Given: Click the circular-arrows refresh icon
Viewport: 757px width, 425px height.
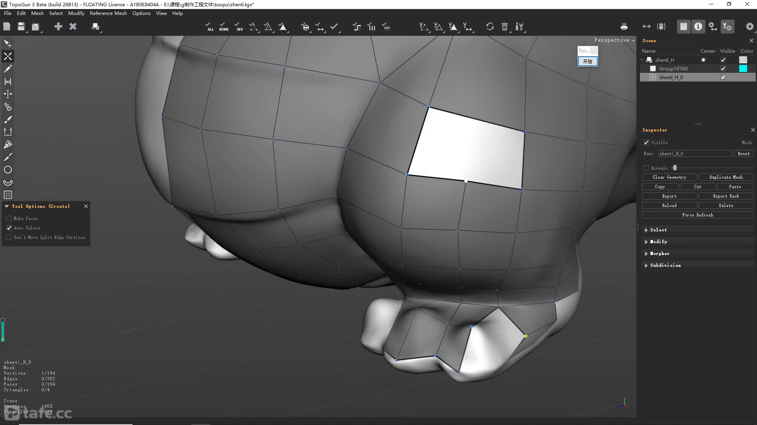Looking at the screenshot, I should pyautogui.click(x=490, y=26).
